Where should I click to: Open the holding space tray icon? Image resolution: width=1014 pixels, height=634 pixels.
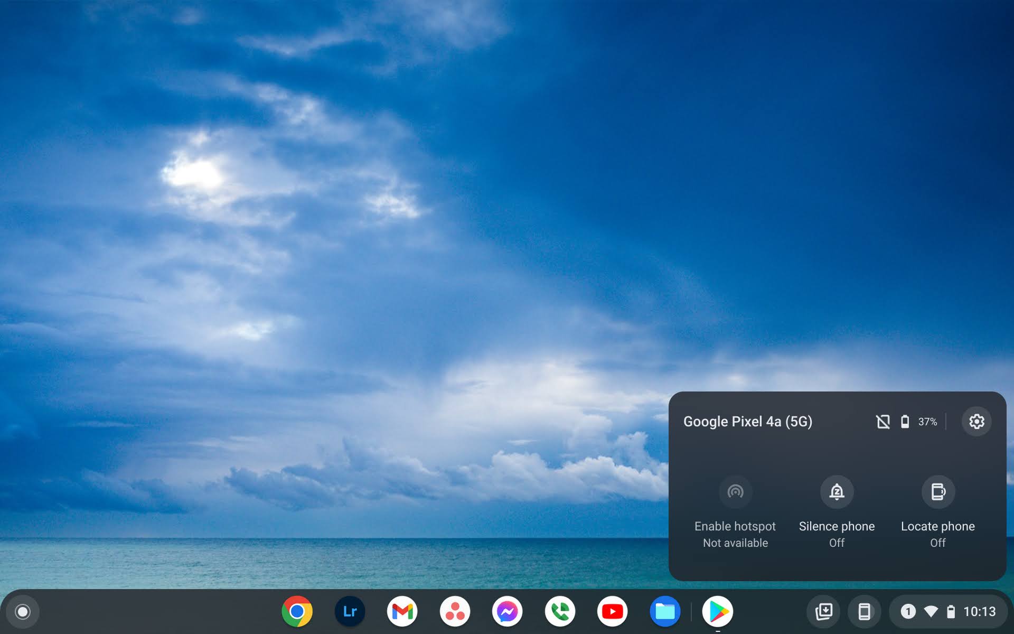823,612
